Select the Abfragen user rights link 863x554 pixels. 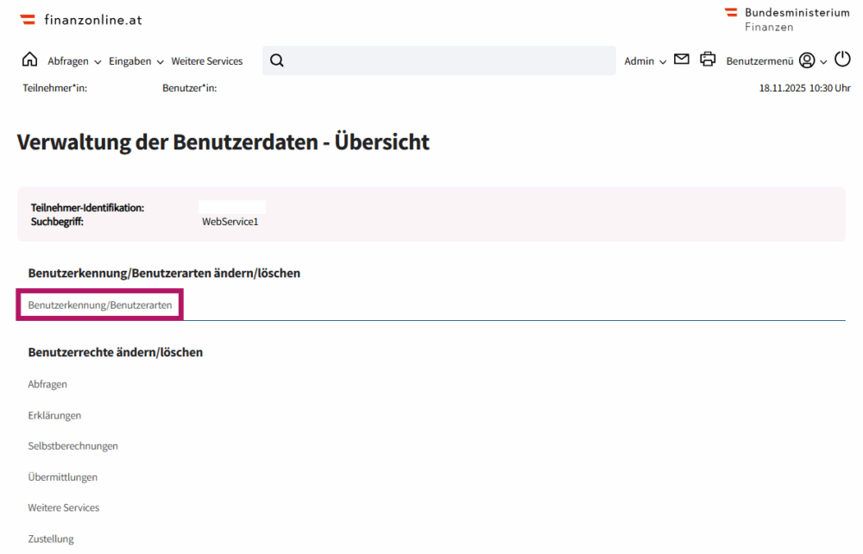click(x=47, y=384)
